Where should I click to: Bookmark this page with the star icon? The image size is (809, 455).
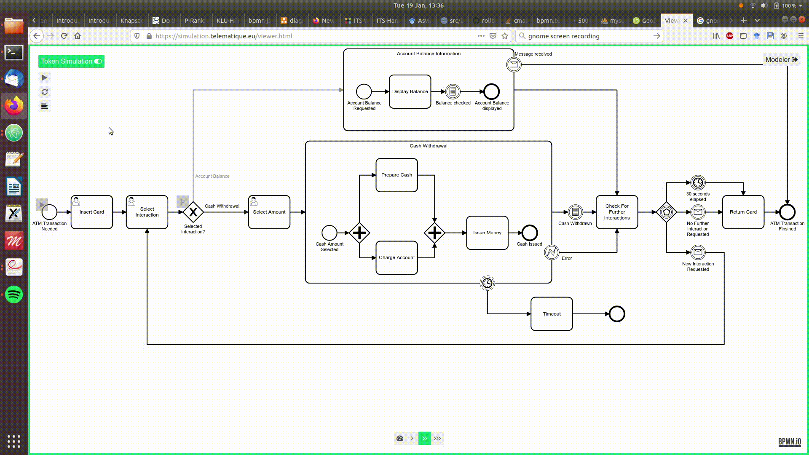pos(505,36)
